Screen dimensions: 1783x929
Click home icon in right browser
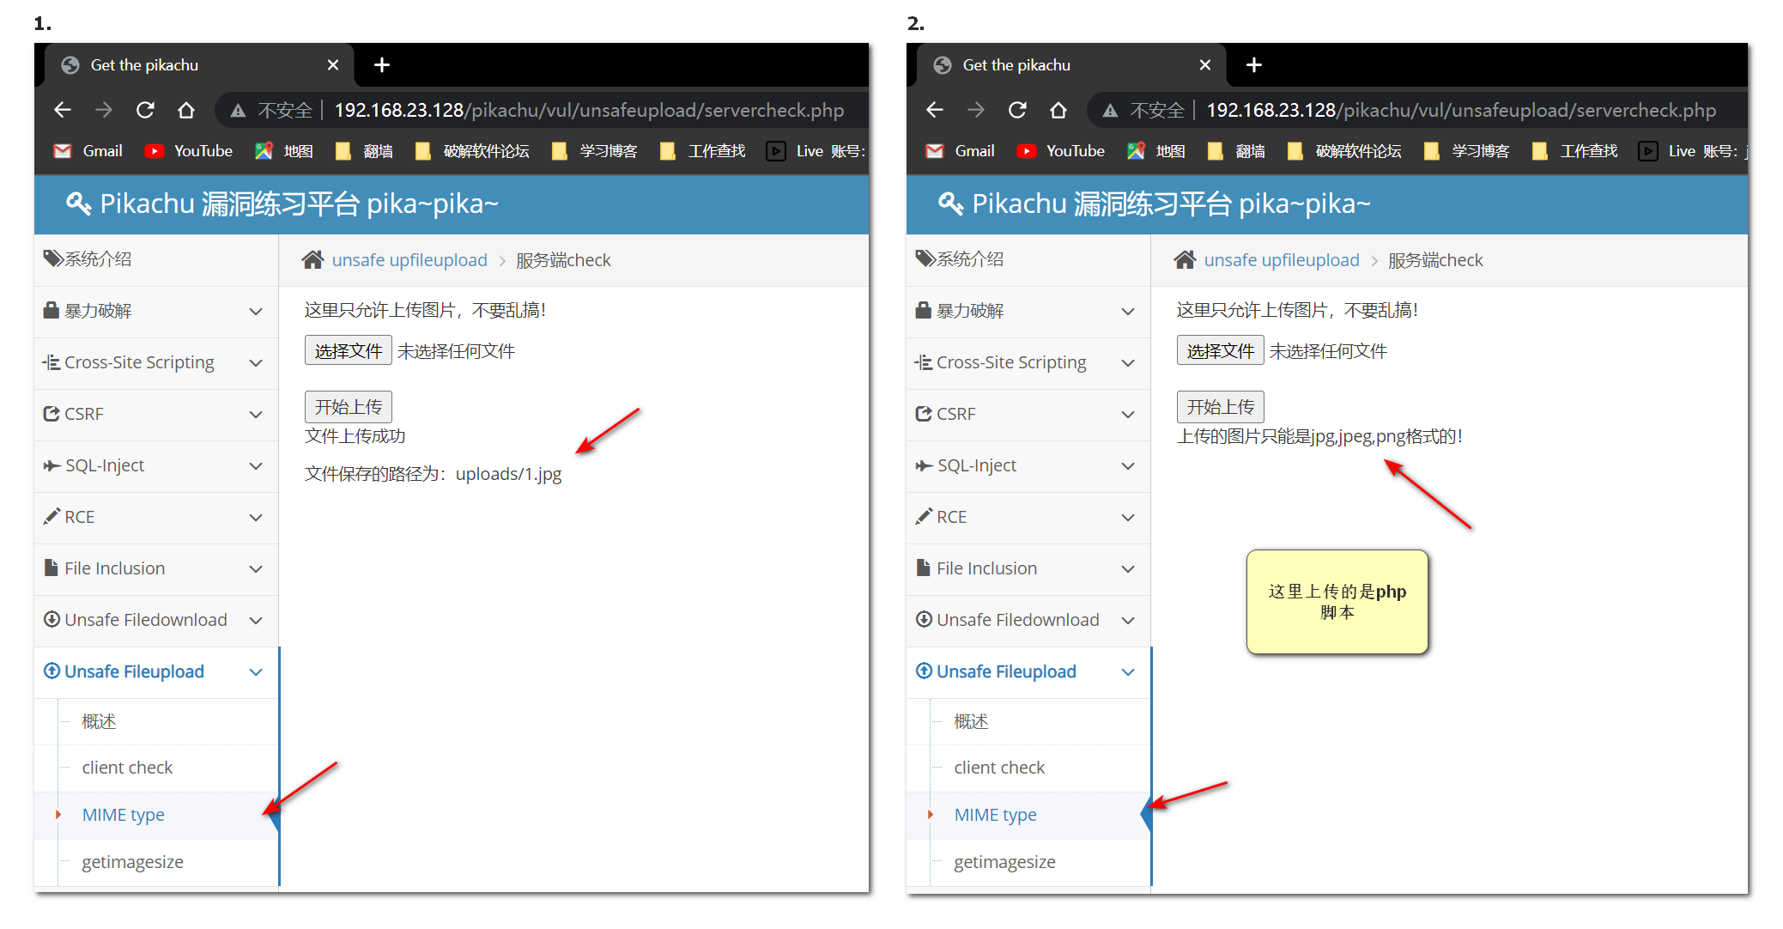pos(1058,110)
